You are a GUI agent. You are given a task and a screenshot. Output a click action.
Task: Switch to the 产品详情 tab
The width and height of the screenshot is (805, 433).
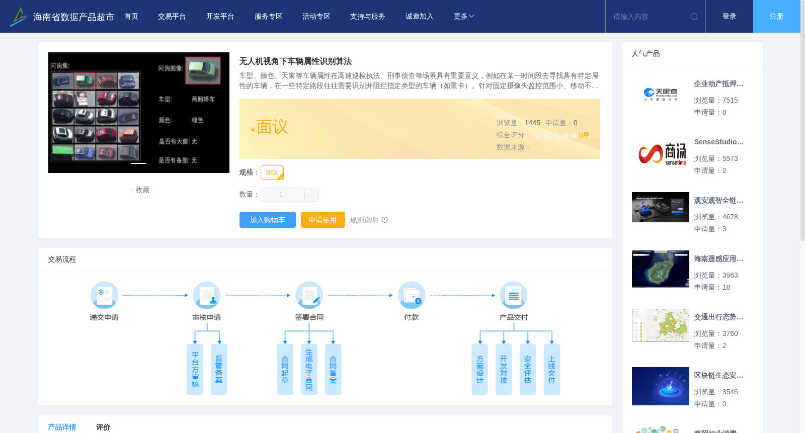(62, 427)
